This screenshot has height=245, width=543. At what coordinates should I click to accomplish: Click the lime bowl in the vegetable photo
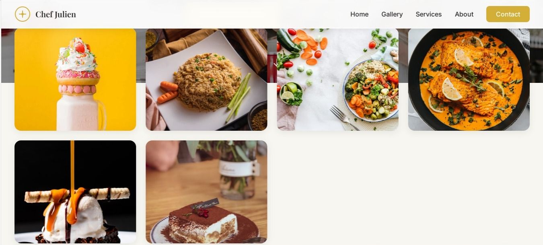click(x=290, y=93)
